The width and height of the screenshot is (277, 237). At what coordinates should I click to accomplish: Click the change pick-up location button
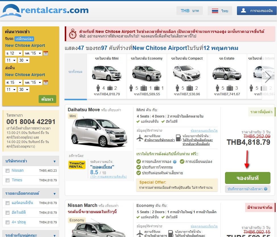point(24,39)
